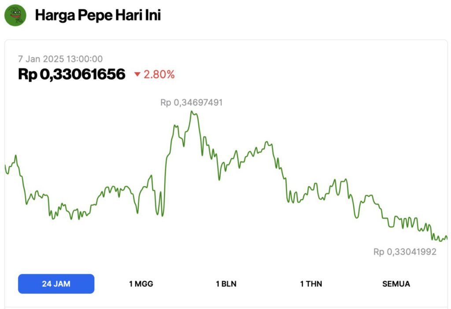Viewport: 451px width, 309px height.
Task: Click the Pepe frog logo
Action: [x=15, y=15]
